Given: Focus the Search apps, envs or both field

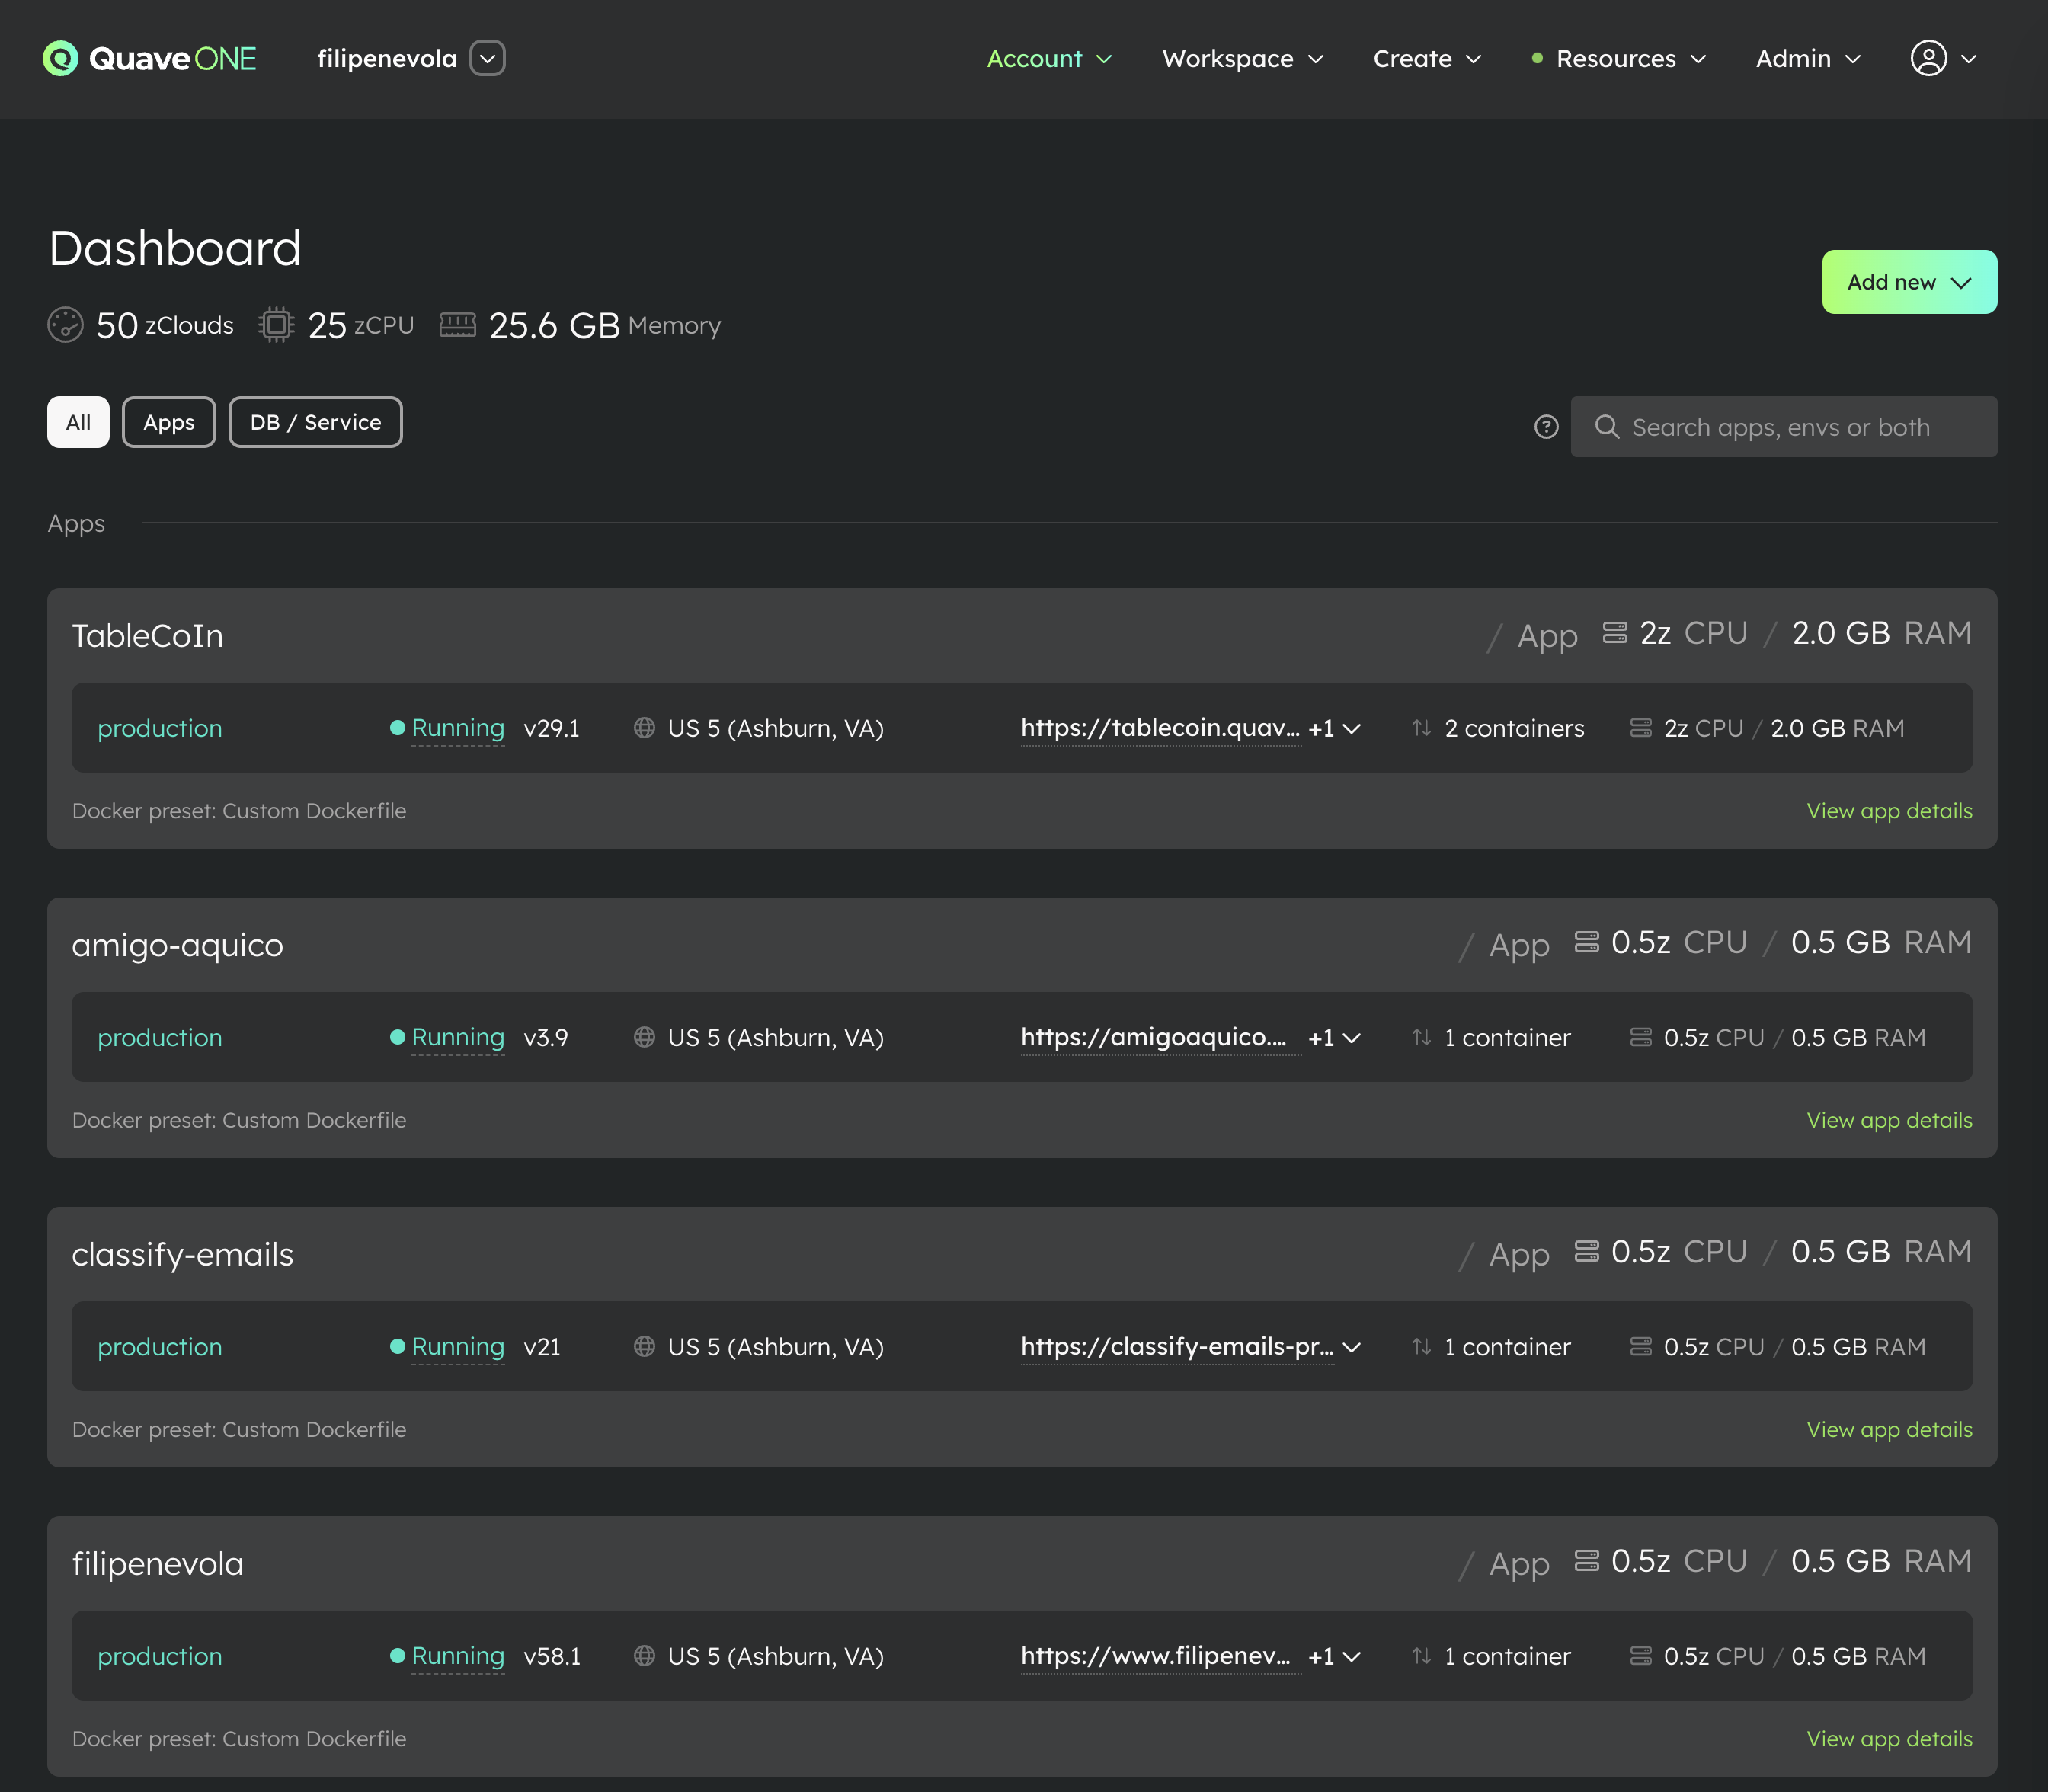Looking at the screenshot, I should tap(1784, 427).
